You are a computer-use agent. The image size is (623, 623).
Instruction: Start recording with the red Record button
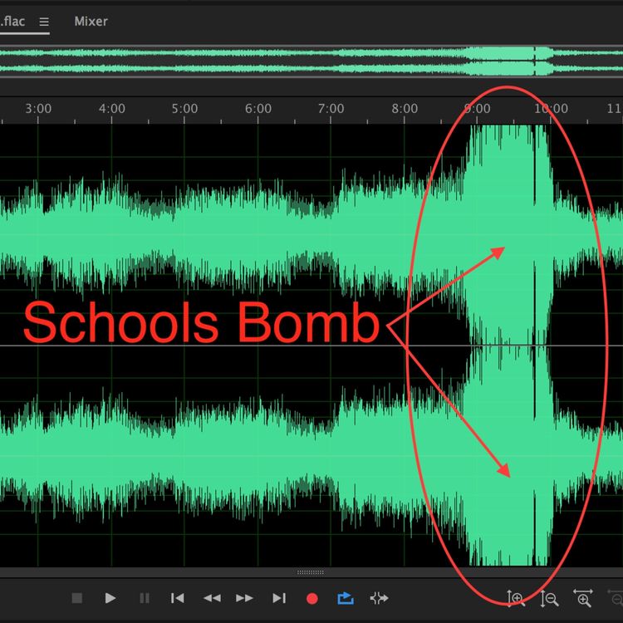[x=312, y=598]
